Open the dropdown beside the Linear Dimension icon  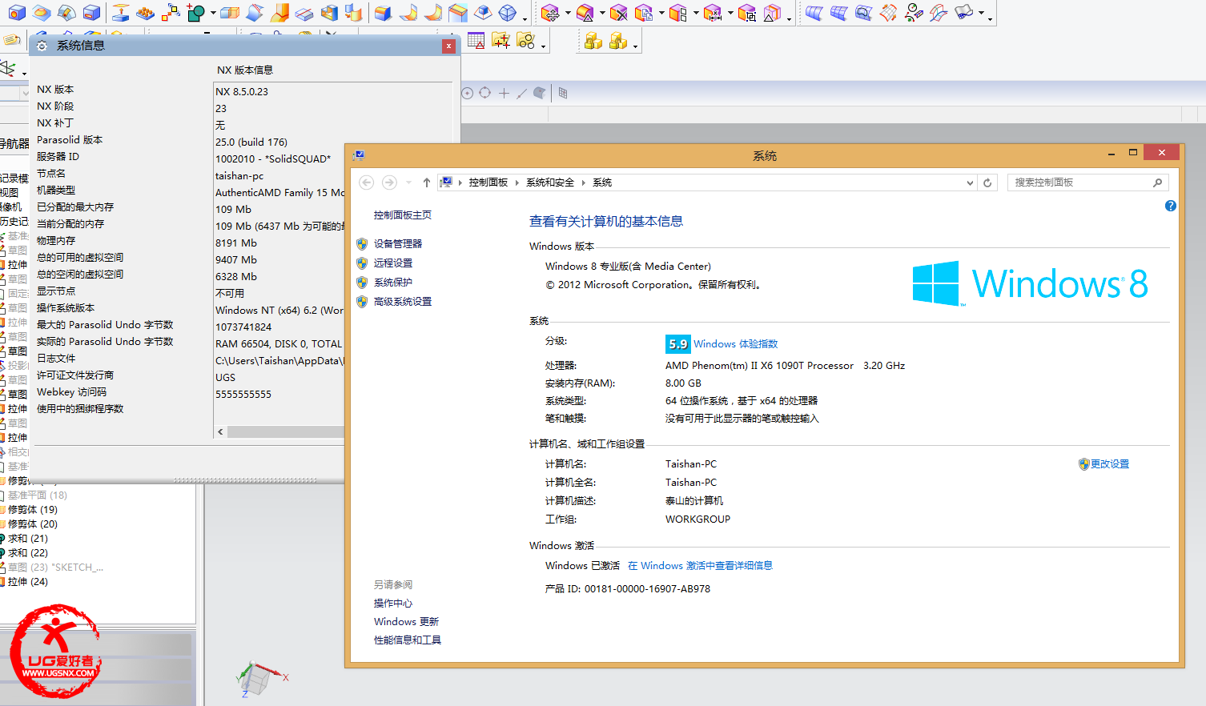click(730, 13)
